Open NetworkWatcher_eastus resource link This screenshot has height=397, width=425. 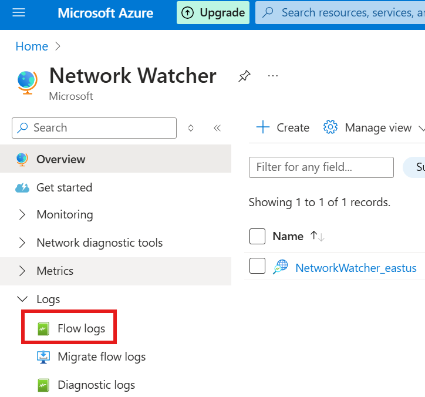(356, 268)
